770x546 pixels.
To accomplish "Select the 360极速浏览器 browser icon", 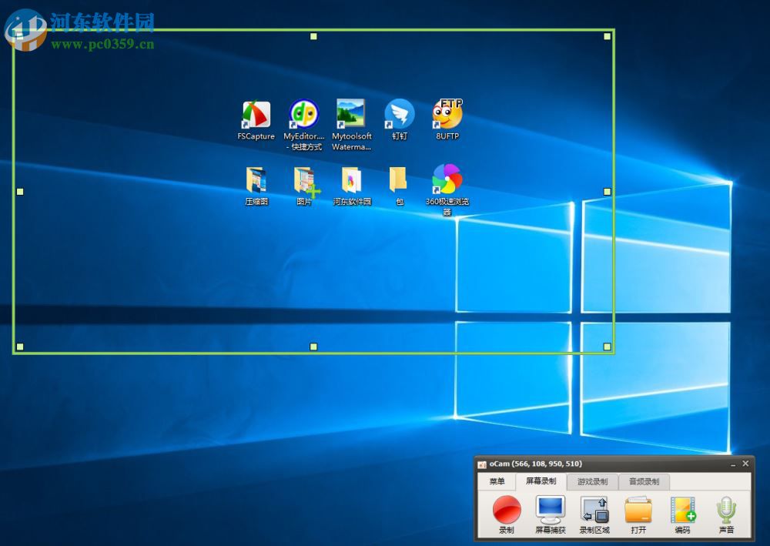I will coord(447,190).
